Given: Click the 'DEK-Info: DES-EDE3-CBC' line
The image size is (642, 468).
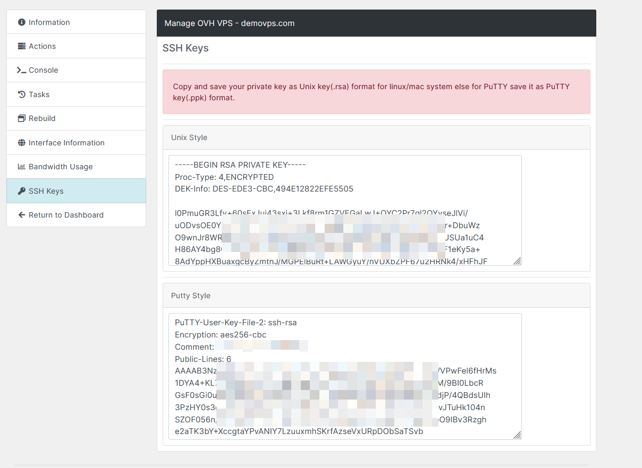Looking at the screenshot, I should pos(264,189).
